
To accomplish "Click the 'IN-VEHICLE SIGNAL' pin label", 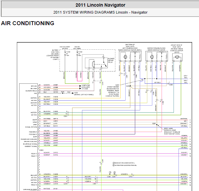I will (30, 144).
